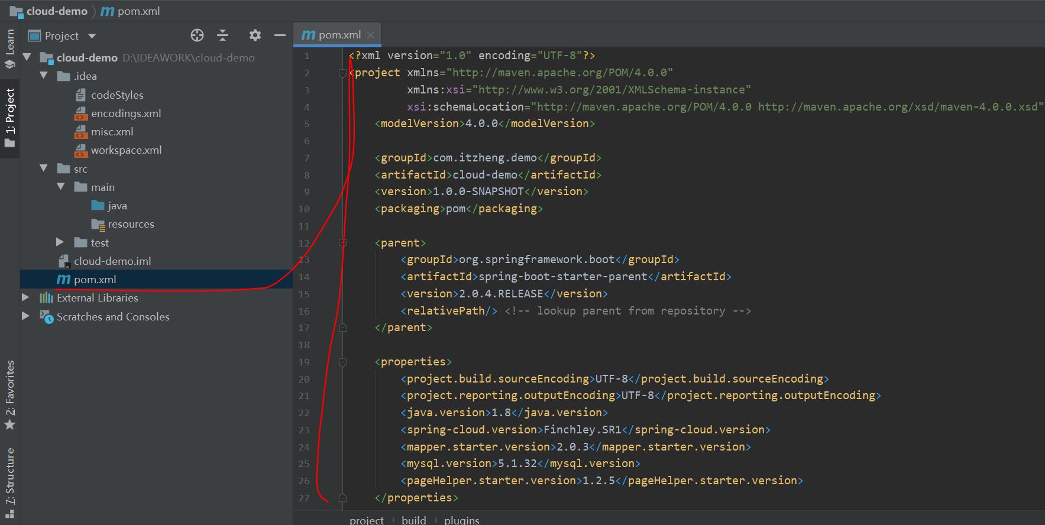Click the Maven icon of pom.xml tree row
The height and width of the screenshot is (525, 1045).
(x=63, y=279)
